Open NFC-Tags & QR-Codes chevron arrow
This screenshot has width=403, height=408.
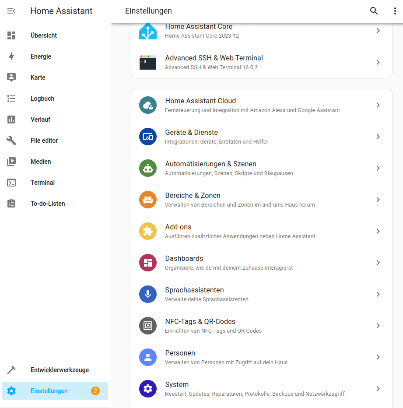tap(378, 326)
